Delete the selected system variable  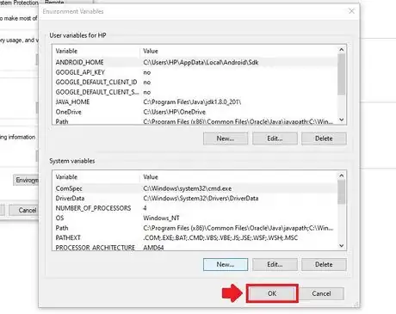point(324,264)
